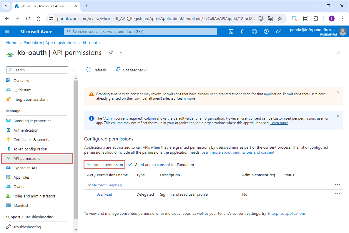Open the Enterprise applications link
The height and width of the screenshot is (233, 349).
tap(286, 214)
